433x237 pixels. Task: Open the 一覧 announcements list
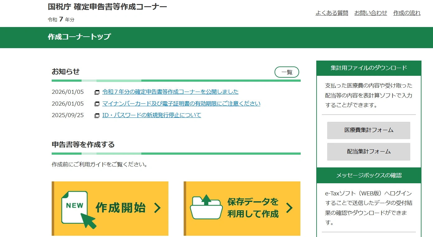[286, 72]
